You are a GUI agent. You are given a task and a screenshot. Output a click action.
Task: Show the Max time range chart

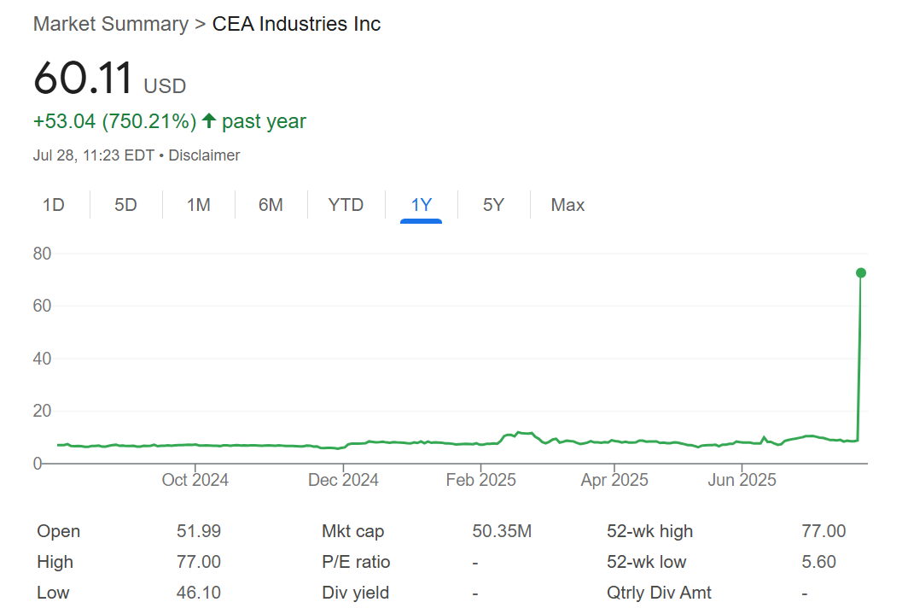pos(567,205)
